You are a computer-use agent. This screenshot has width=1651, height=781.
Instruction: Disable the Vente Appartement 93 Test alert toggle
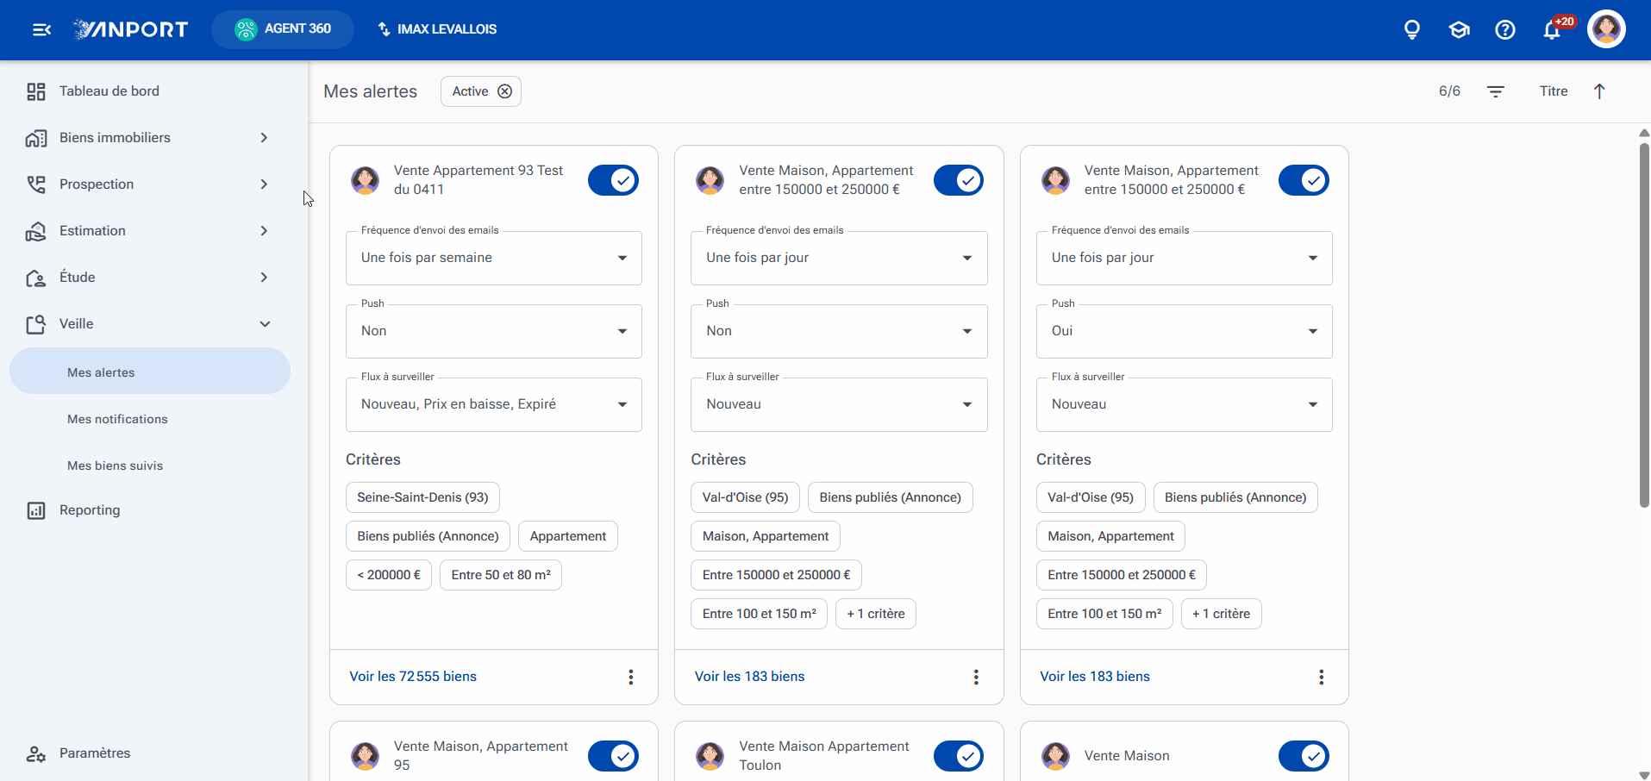point(614,180)
